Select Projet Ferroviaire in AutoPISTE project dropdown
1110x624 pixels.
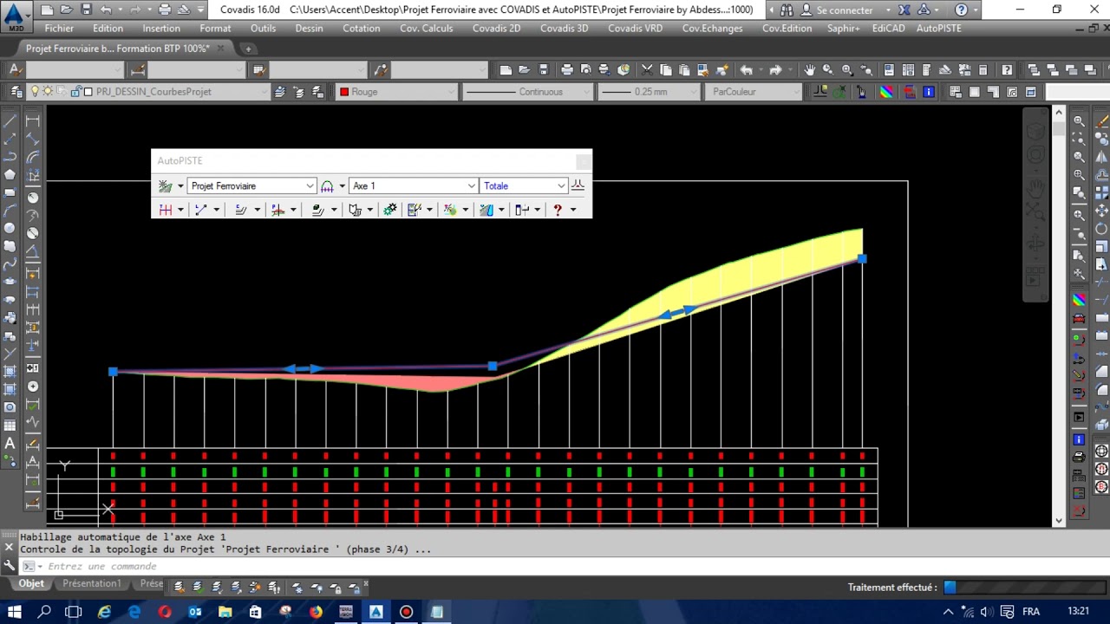pos(251,185)
